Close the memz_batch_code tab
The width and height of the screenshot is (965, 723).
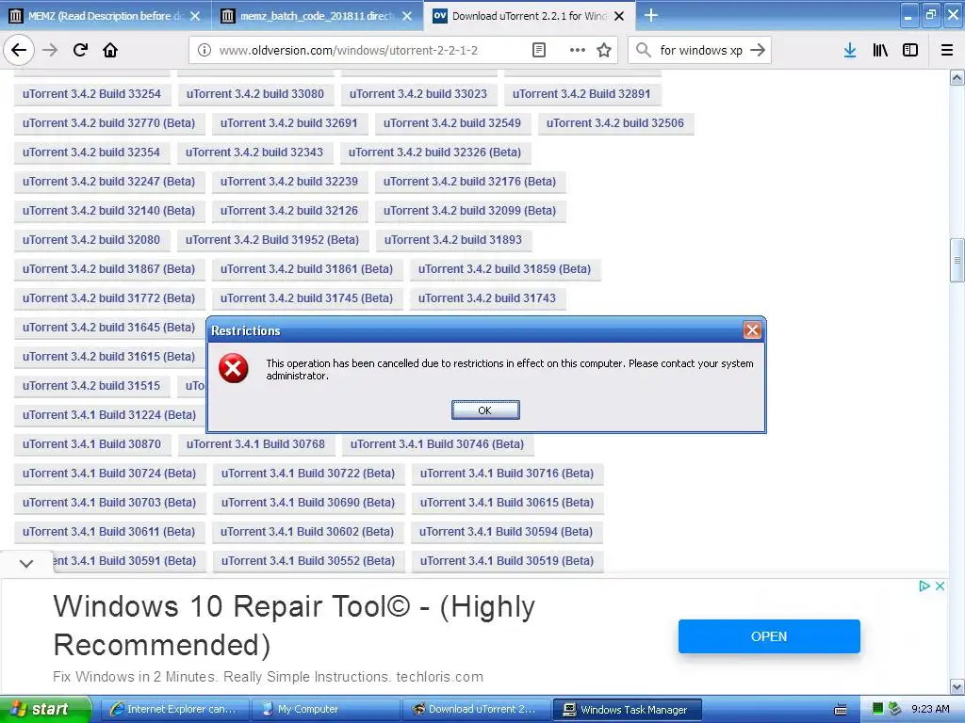coord(407,16)
